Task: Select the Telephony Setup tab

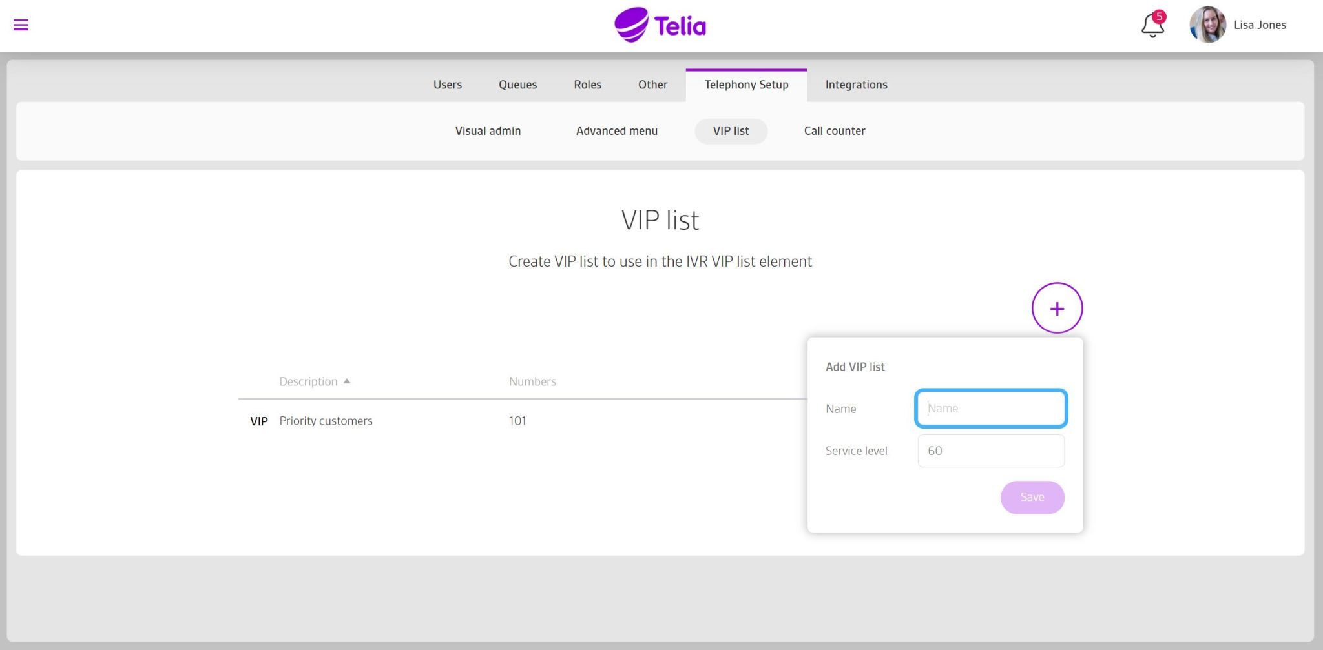Action: click(746, 85)
